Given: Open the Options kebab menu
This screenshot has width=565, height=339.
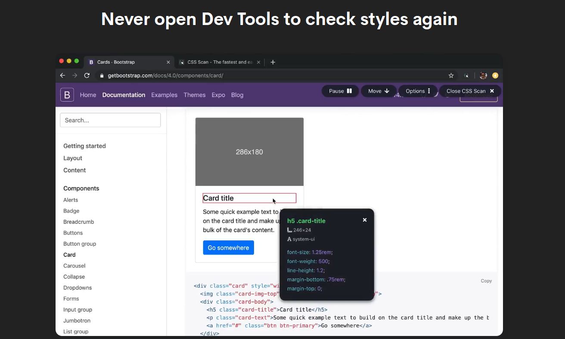Looking at the screenshot, I should pos(417,91).
